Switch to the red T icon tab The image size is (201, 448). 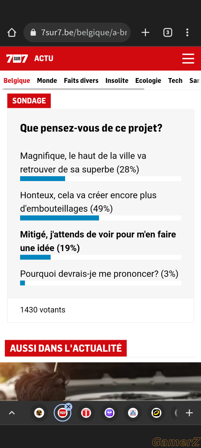(x=86, y=413)
